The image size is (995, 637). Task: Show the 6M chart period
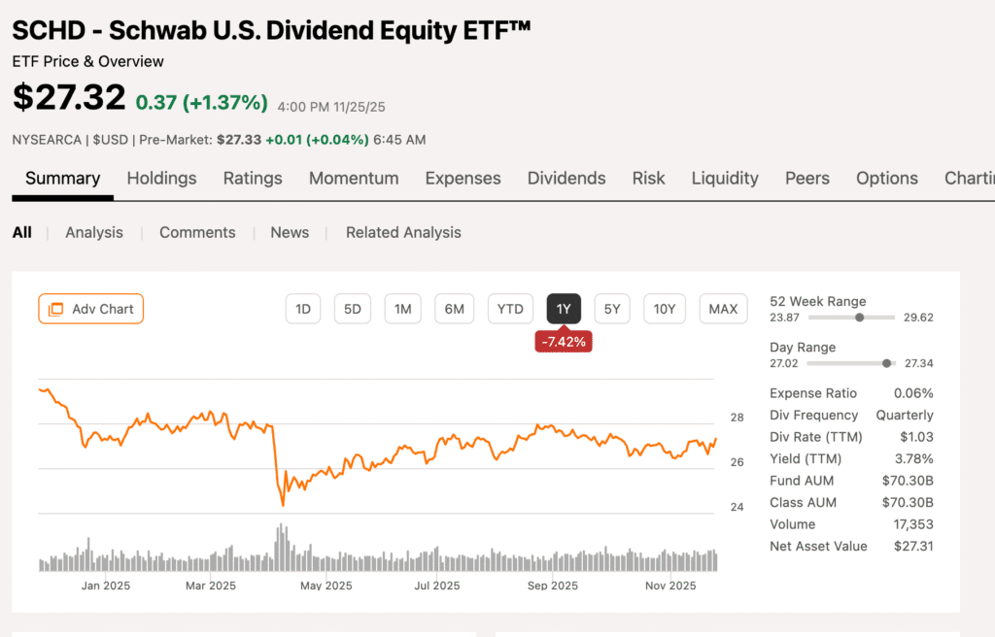tap(454, 309)
